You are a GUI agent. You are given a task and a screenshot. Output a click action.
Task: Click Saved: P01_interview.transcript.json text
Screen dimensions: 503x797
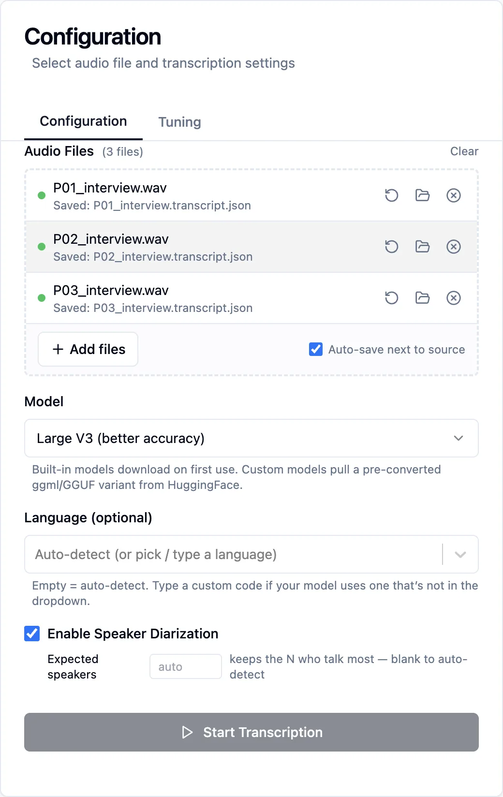pyautogui.click(x=152, y=206)
